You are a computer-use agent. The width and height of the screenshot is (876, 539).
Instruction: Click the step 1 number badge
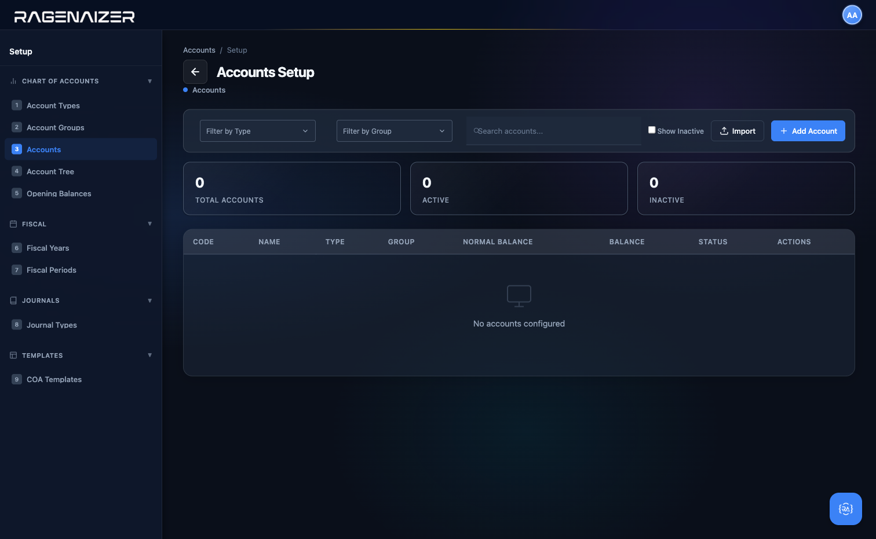(x=17, y=105)
